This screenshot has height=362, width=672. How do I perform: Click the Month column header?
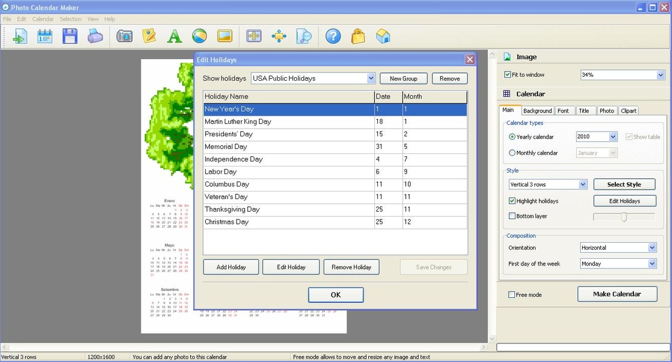pos(435,97)
